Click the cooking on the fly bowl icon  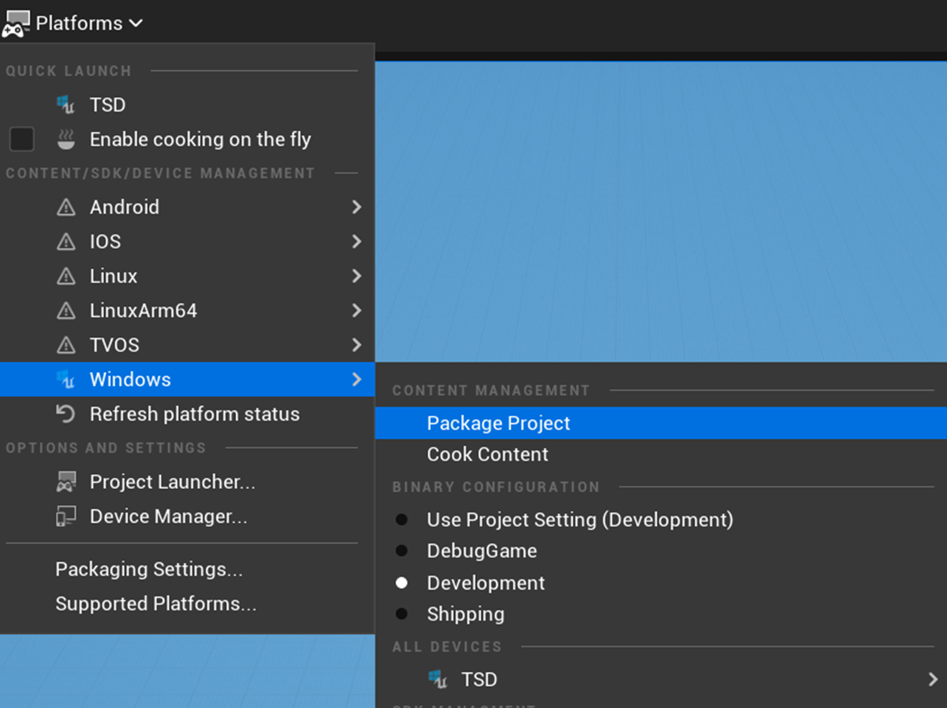(x=66, y=139)
